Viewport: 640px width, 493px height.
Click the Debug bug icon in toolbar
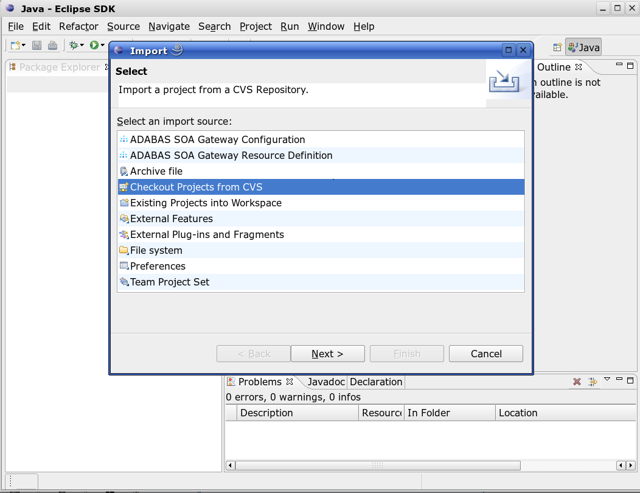74,45
